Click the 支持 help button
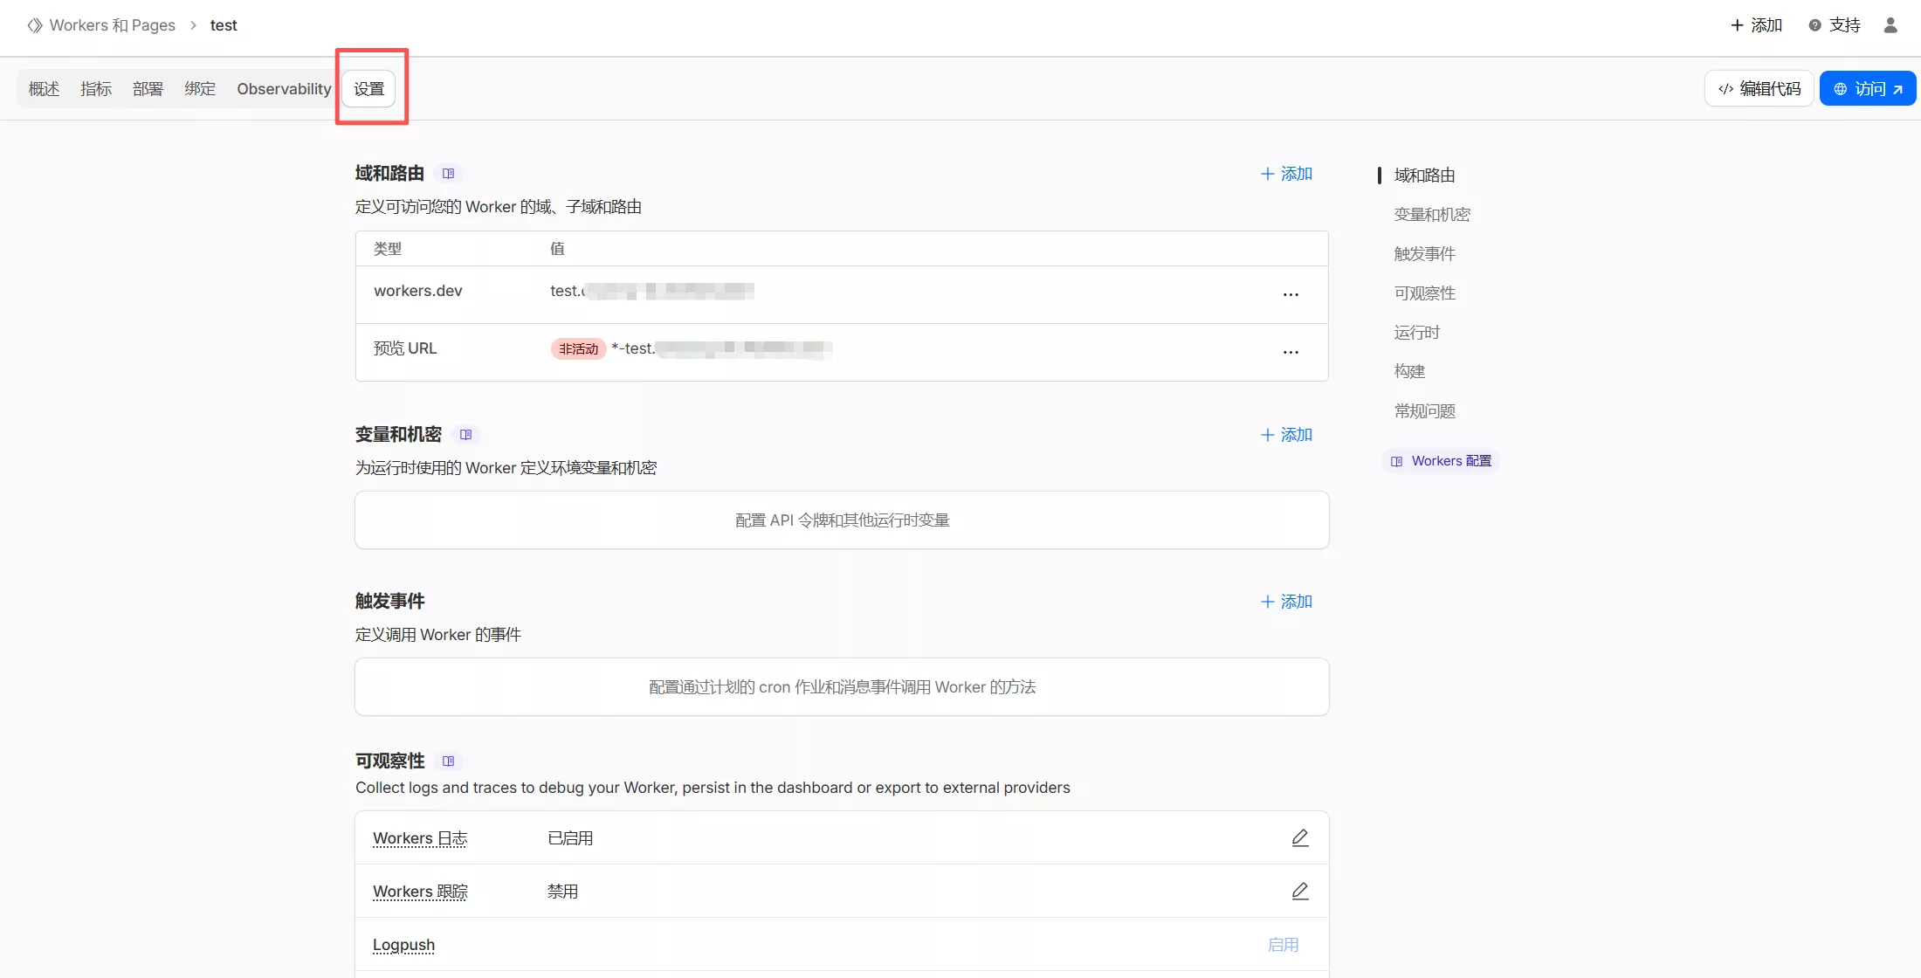Viewport: 1921px width, 978px height. click(x=1835, y=25)
